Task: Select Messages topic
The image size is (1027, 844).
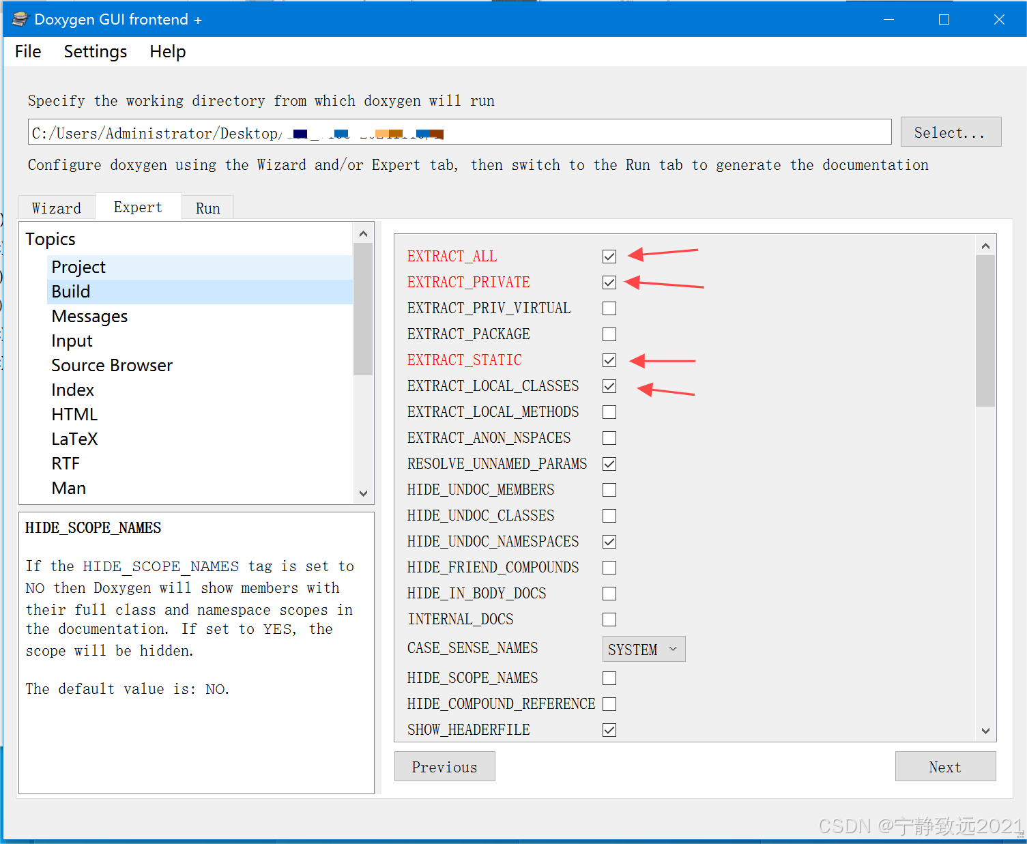Action: 200,317
